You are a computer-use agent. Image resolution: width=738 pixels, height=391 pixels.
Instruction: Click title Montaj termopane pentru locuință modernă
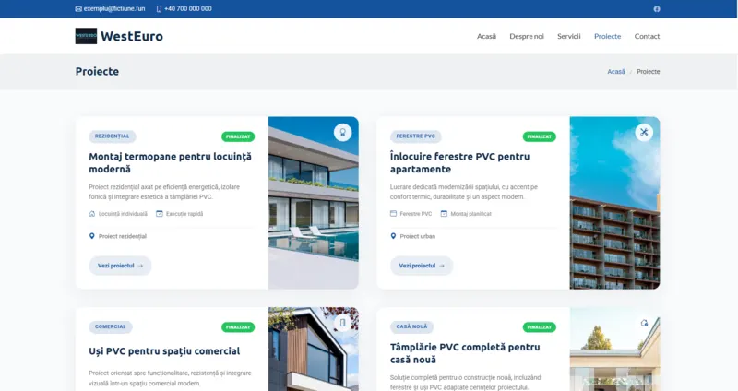pyautogui.click(x=171, y=163)
